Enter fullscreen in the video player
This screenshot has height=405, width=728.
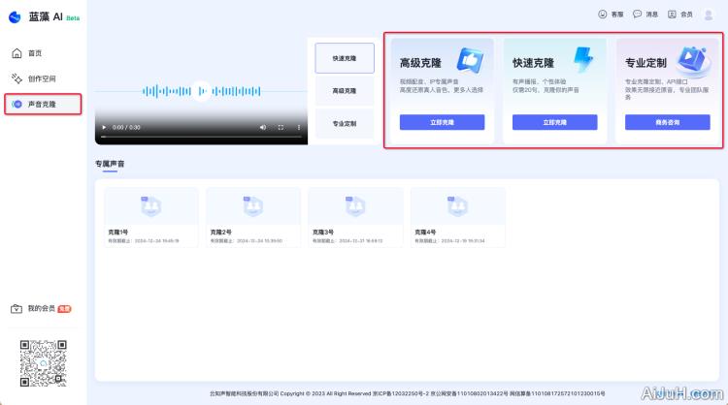tap(281, 128)
